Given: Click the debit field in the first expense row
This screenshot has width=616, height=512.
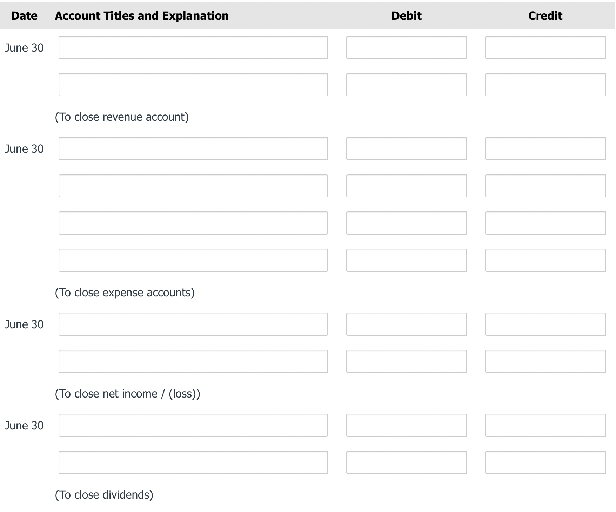Looking at the screenshot, I should (x=406, y=149).
